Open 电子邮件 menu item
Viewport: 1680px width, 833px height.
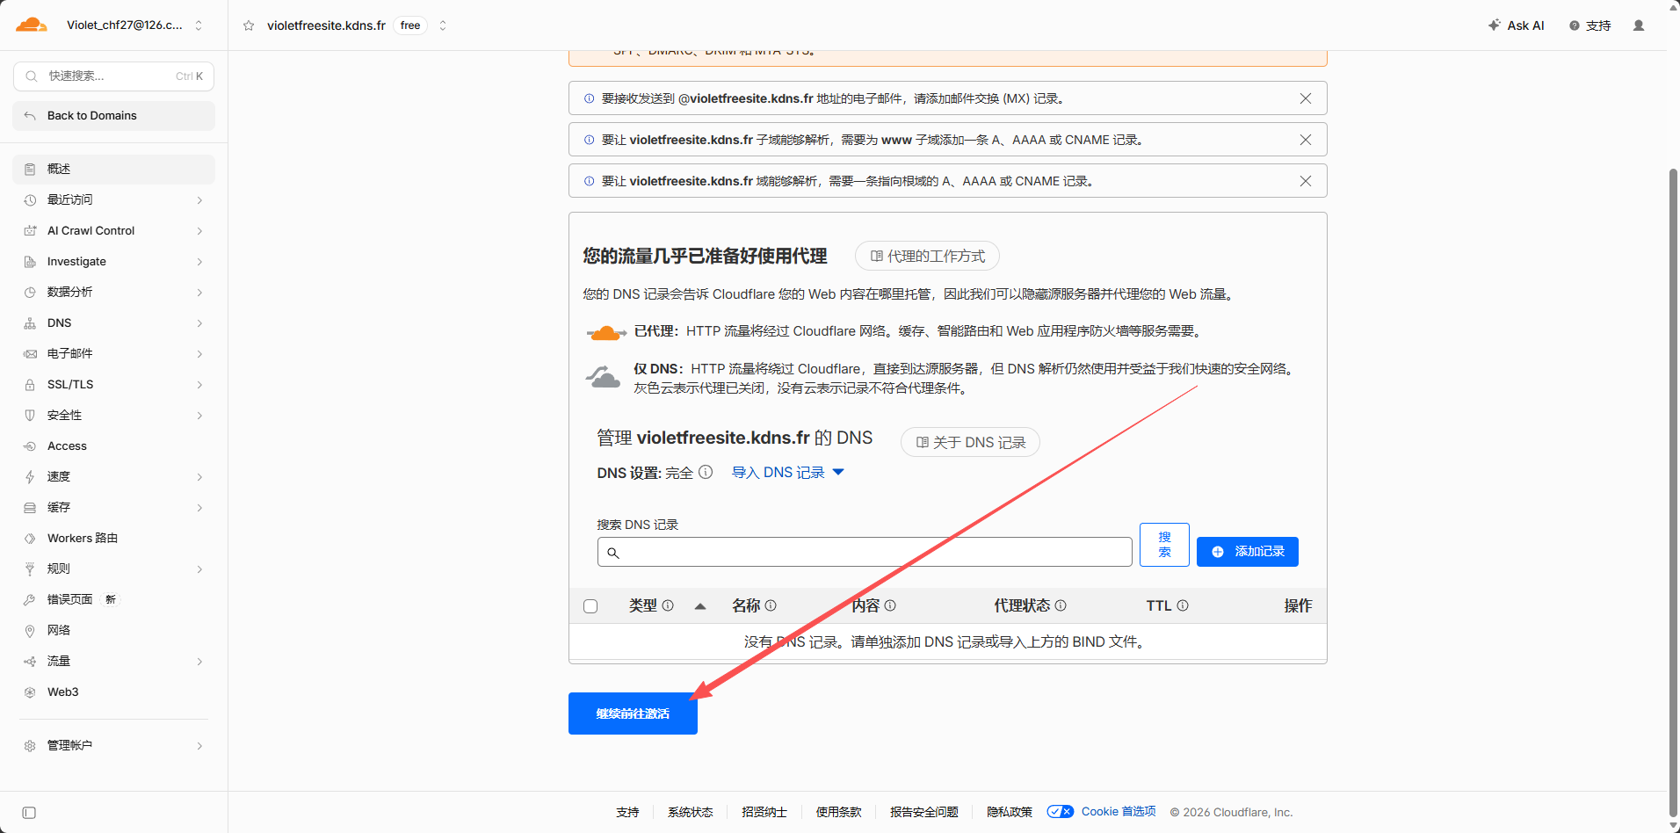click(x=113, y=354)
